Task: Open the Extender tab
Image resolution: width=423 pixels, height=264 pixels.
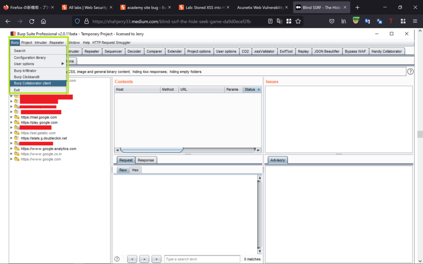Action: point(175,51)
